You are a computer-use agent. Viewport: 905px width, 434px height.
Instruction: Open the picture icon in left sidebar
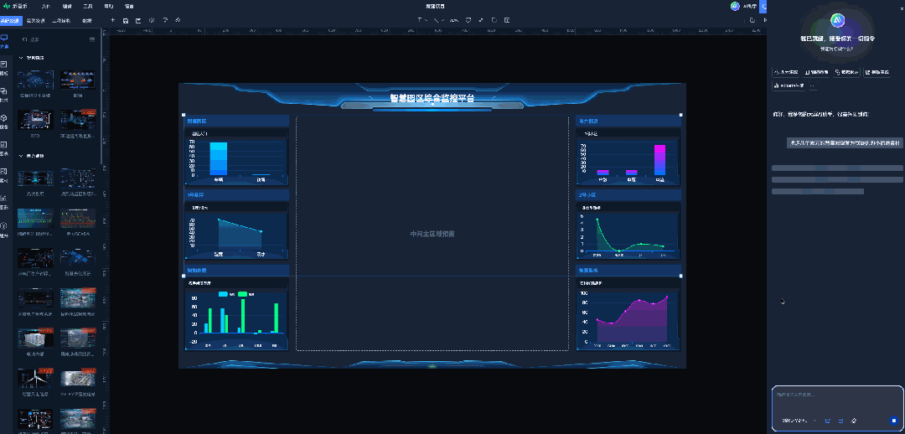point(4,172)
